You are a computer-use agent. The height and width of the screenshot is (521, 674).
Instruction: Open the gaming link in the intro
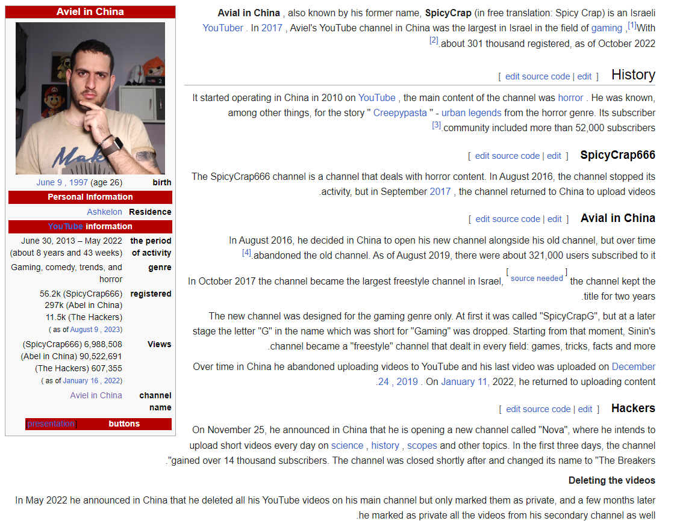tap(607, 28)
